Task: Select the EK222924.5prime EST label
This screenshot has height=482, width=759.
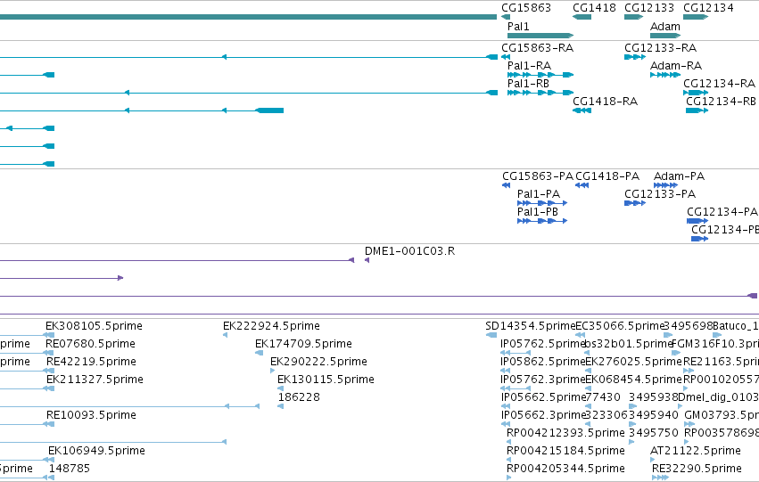Action: (271, 326)
